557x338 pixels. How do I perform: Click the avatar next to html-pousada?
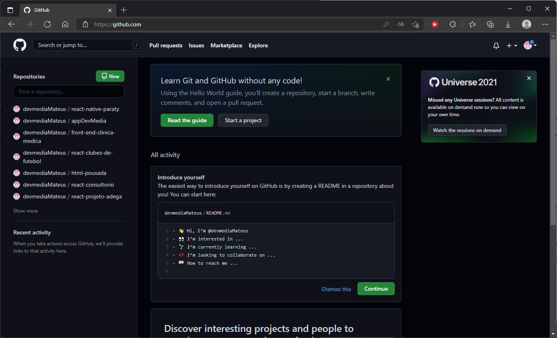tap(17, 173)
